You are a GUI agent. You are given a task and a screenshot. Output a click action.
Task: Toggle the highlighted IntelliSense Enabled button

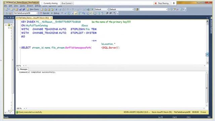[76, 13]
